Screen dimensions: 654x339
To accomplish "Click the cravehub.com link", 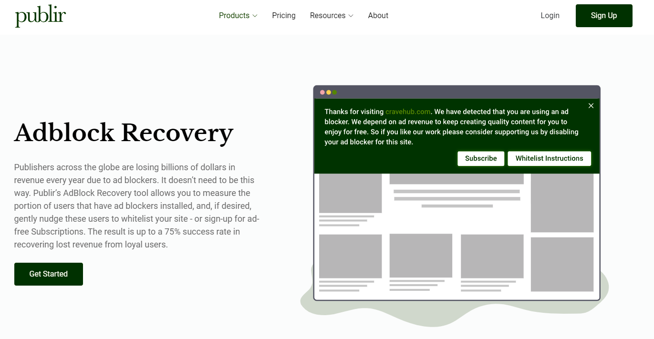I will pyautogui.click(x=408, y=112).
